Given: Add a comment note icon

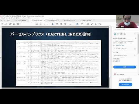Looking at the screenshot, I should (x=88, y=24).
